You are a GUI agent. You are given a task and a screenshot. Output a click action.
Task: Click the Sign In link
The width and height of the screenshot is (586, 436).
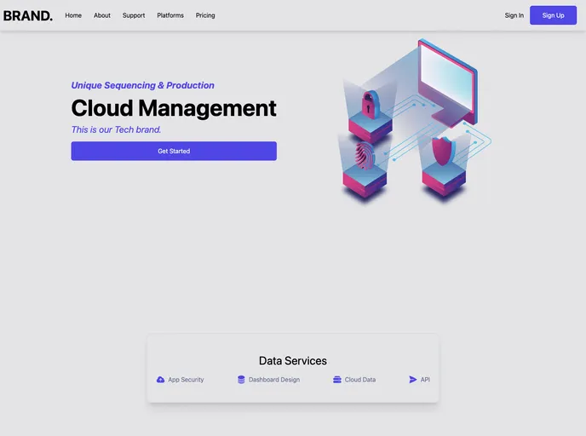click(514, 15)
